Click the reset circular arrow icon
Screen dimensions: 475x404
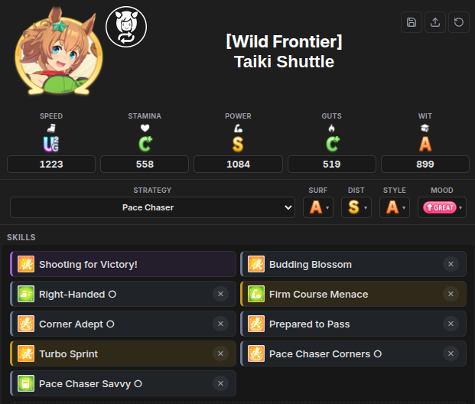coord(459,22)
